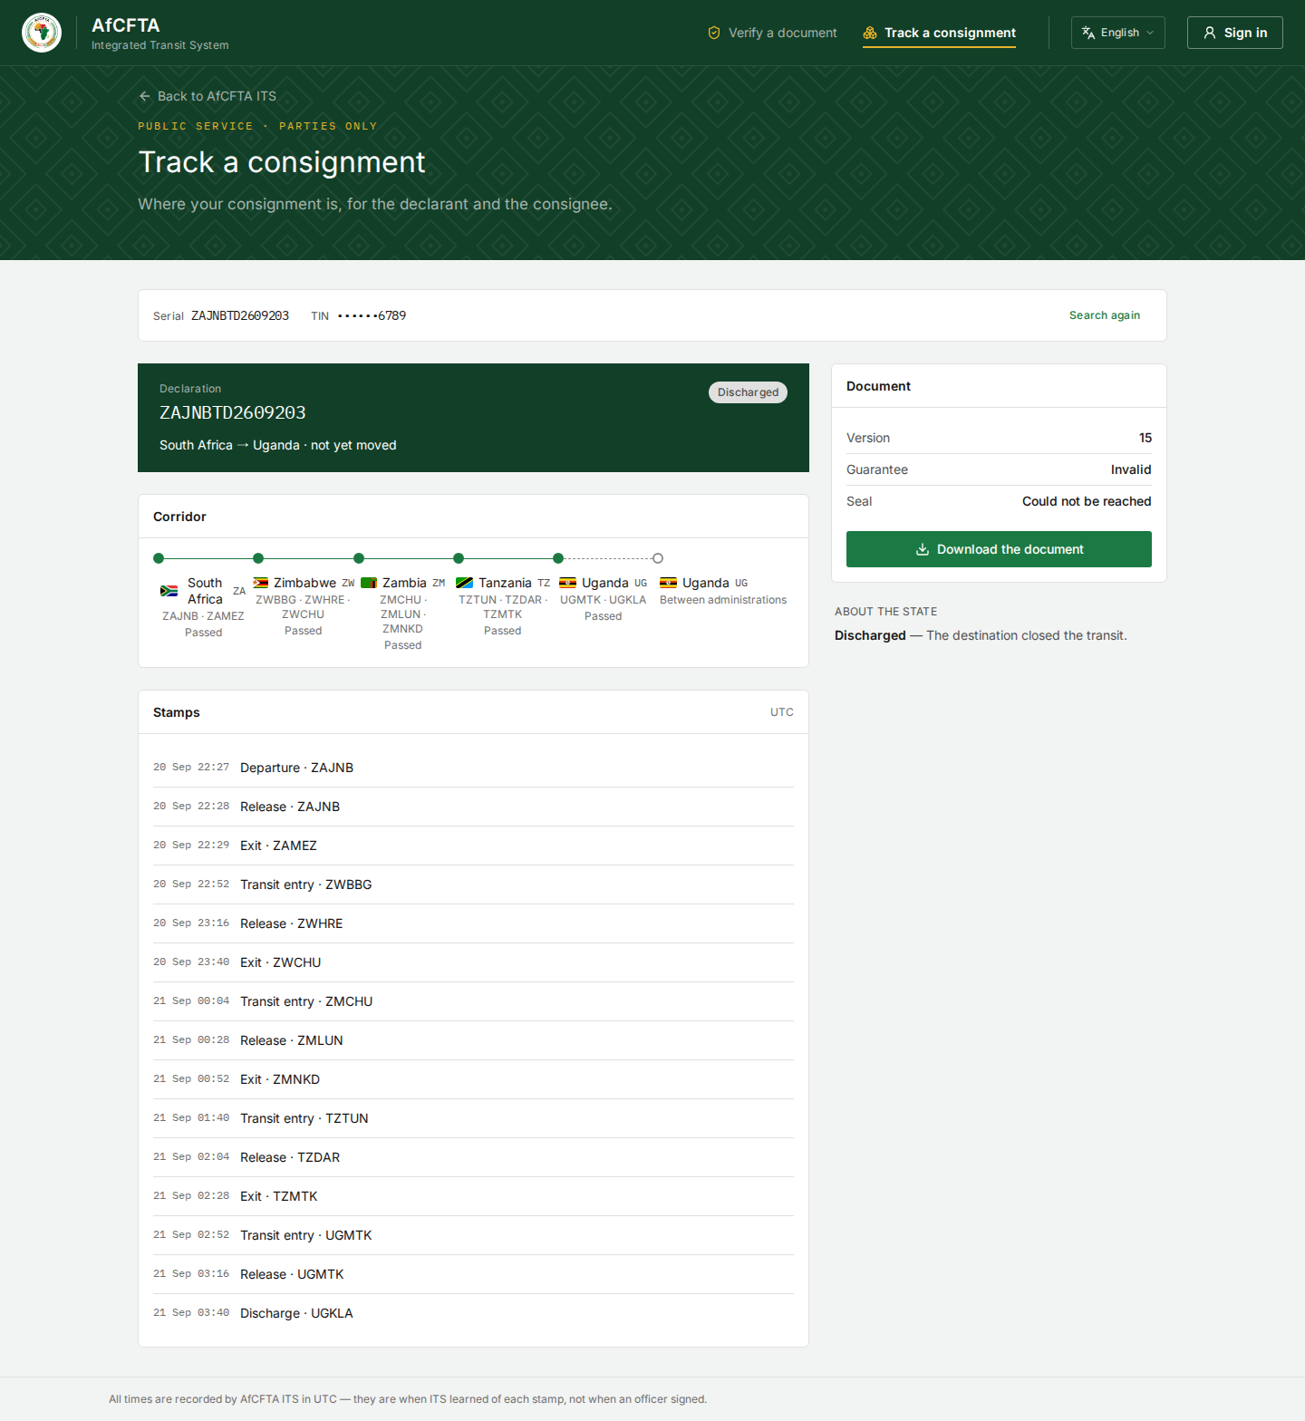The width and height of the screenshot is (1305, 1421).
Task: Click the declaration number in the green card
Action: pos(233,412)
